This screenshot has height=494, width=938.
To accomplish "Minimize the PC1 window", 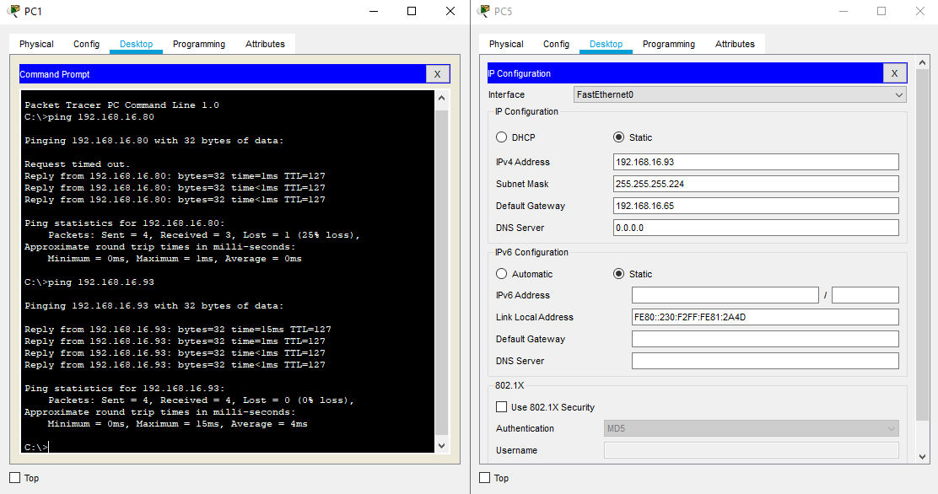I will 374,11.
